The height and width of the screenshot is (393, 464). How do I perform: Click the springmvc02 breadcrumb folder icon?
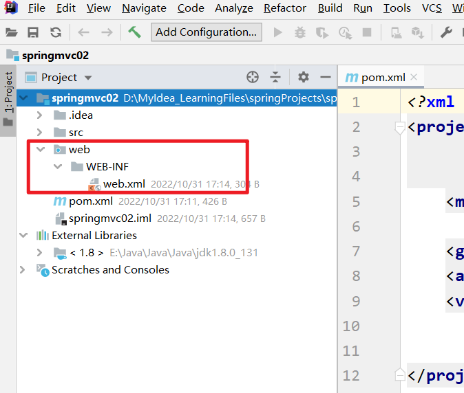pyautogui.click(x=12, y=55)
